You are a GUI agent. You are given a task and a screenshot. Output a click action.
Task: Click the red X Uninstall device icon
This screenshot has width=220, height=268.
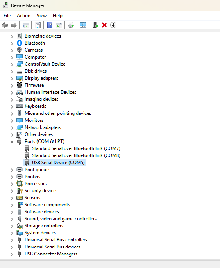coord(104,25)
